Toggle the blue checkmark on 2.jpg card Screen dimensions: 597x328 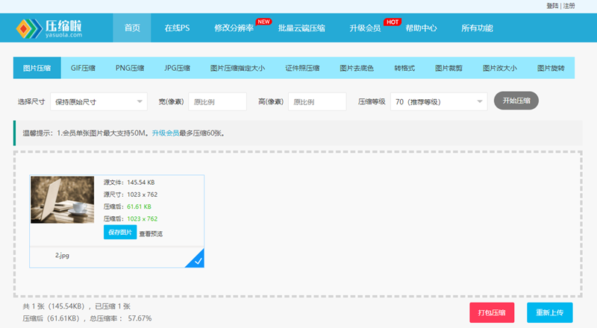coord(196,260)
